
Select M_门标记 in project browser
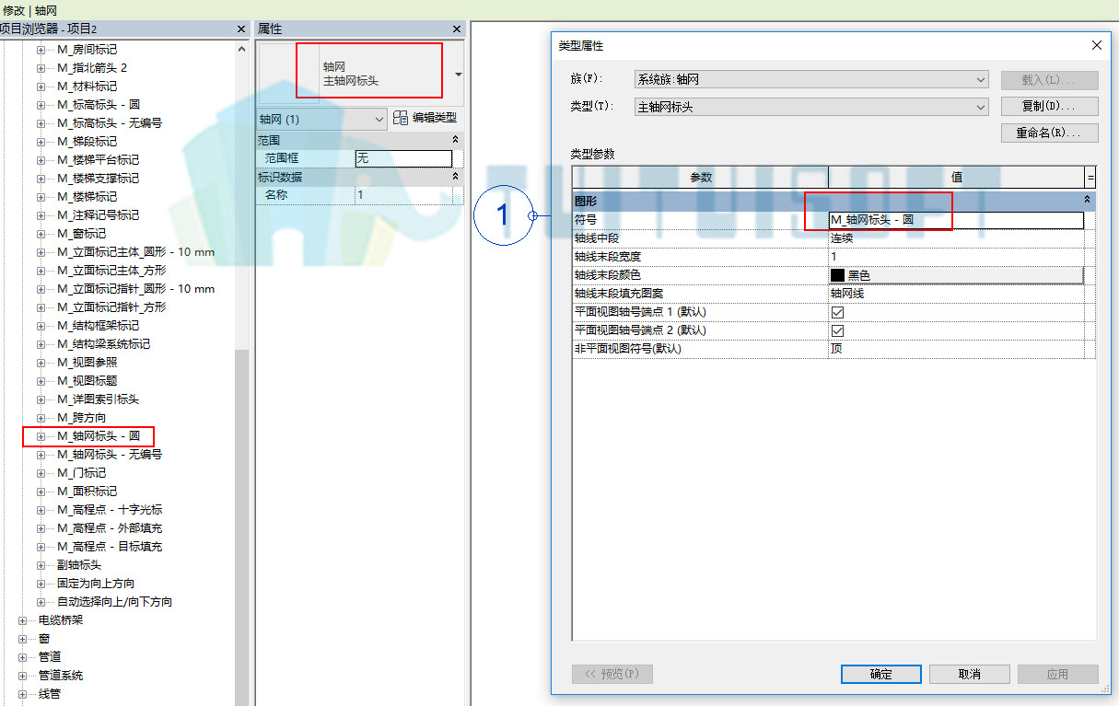point(81,472)
